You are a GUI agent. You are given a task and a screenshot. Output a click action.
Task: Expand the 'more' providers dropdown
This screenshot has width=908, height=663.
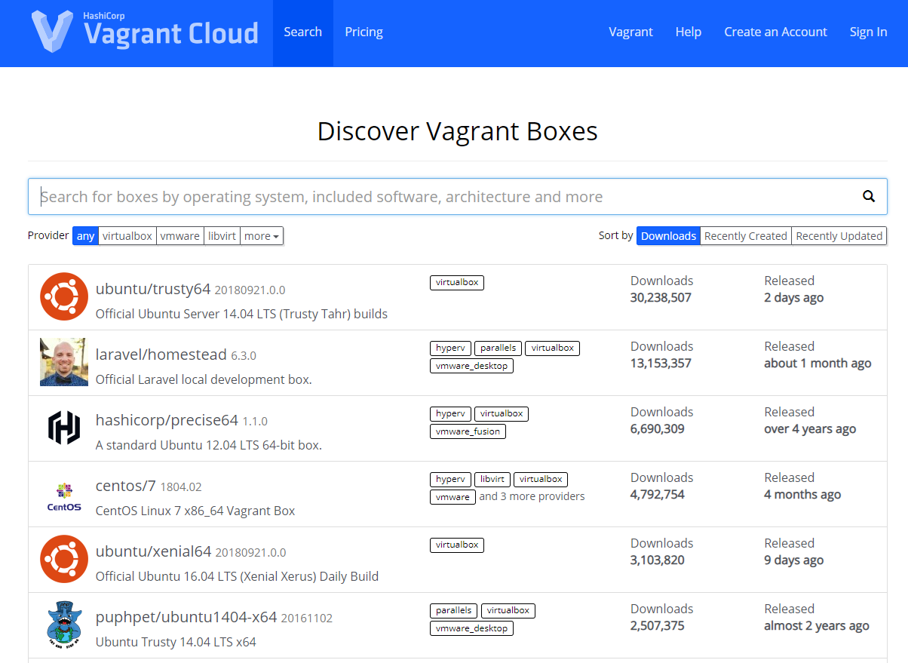coord(262,236)
